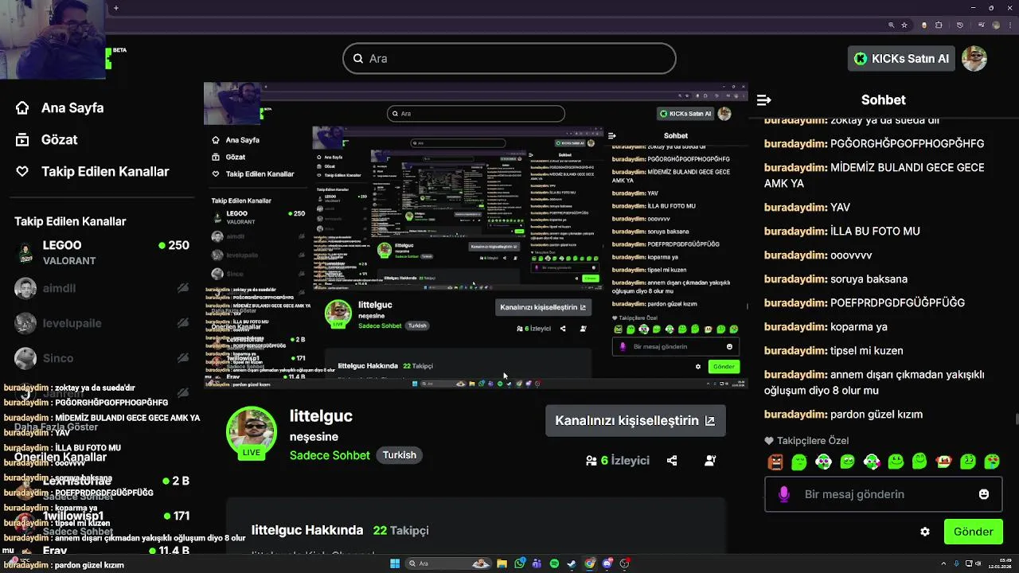The width and height of the screenshot is (1019, 573).
Task: Insert the heart-eyes green emote
Action: pyautogui.click(x=992, y=462)
